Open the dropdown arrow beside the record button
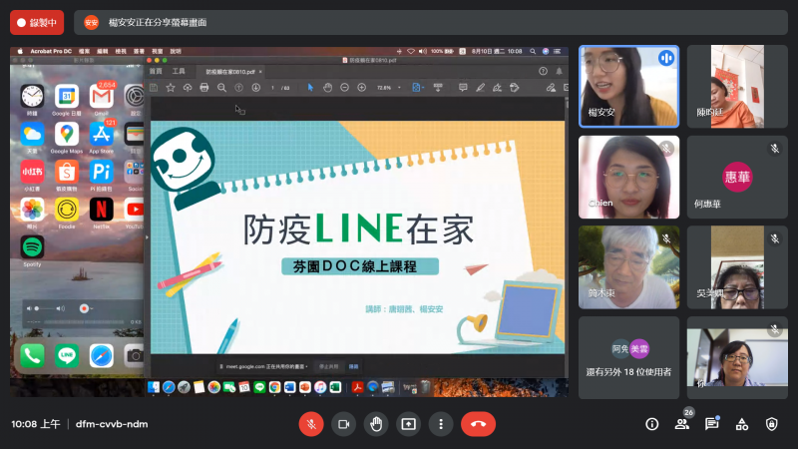This screenshot has height=449, width=798. [92, 308]
